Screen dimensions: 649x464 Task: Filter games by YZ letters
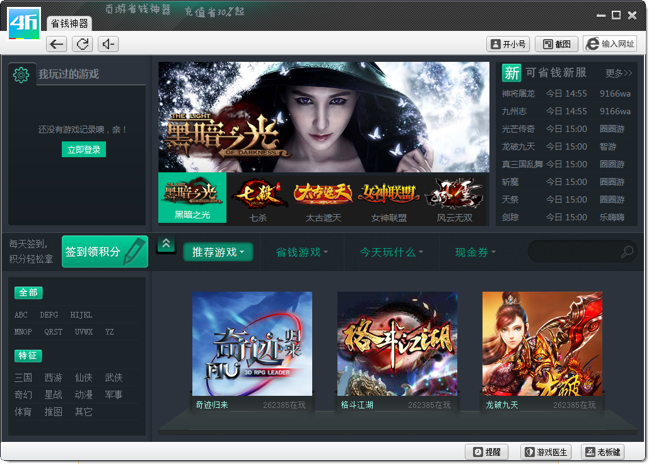(x=109, y=332)
